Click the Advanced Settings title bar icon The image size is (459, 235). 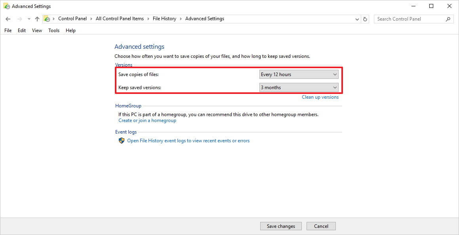click(x=6, y=6)
